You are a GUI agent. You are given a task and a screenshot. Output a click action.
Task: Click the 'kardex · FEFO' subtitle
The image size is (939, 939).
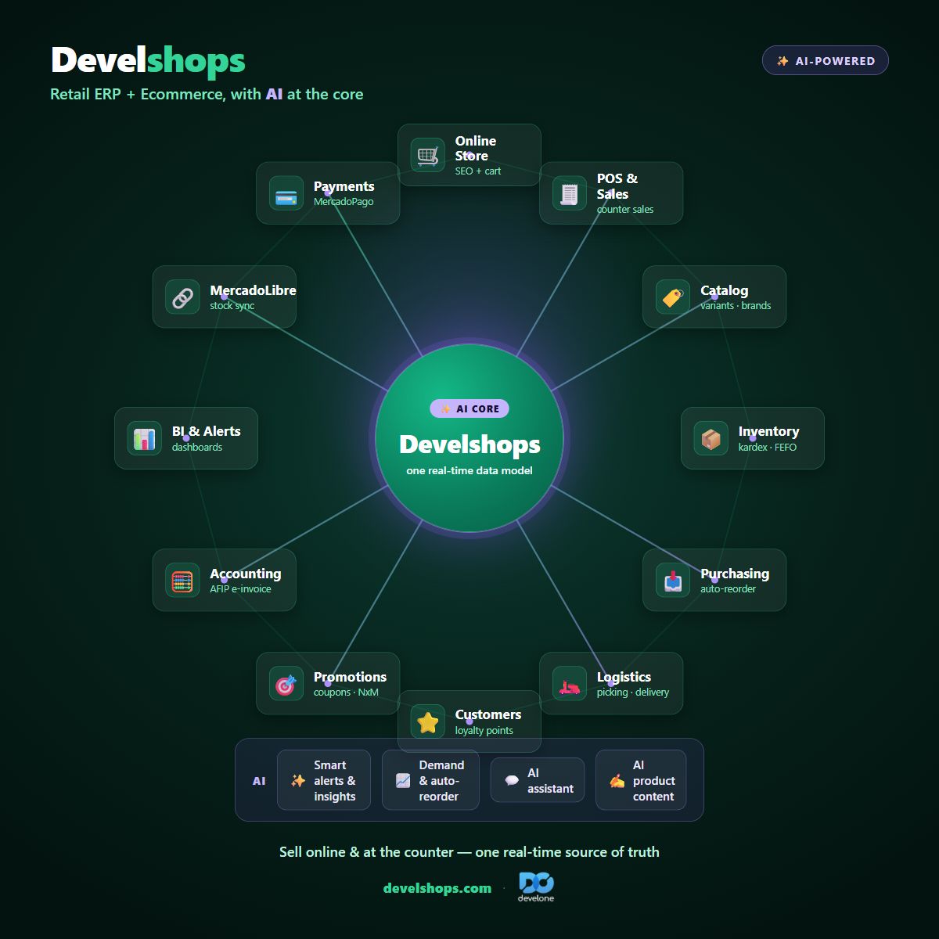point(768,448)
